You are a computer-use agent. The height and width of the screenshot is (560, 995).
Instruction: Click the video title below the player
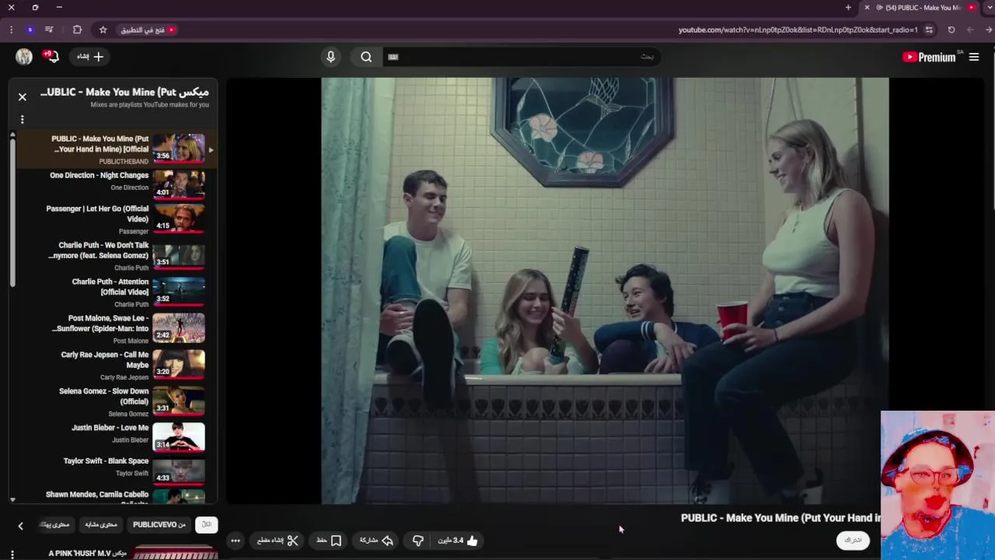[780, 518]
